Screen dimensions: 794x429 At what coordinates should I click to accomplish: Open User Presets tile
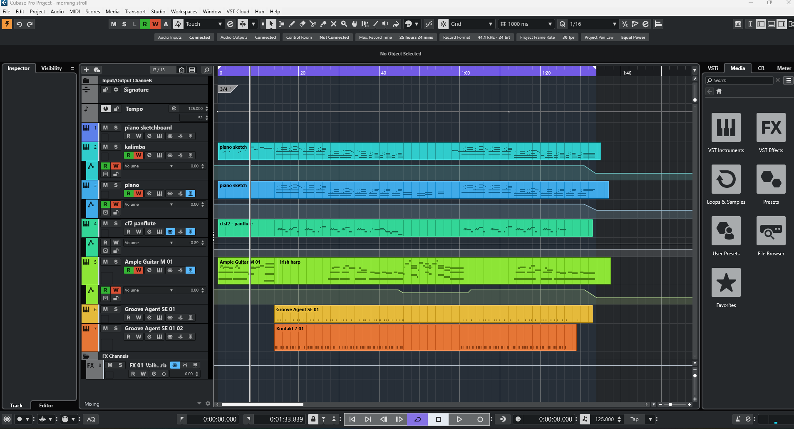tap(726, 231)
